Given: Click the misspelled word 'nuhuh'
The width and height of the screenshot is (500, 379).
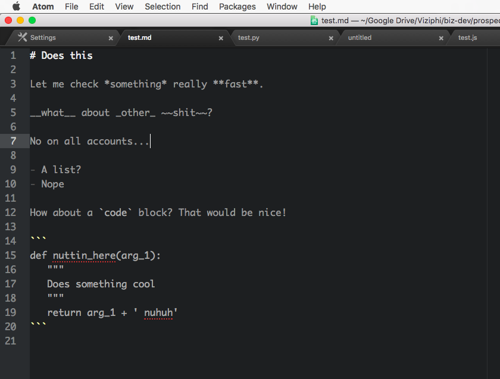Looking at the screenshot, I should [158, 313].
